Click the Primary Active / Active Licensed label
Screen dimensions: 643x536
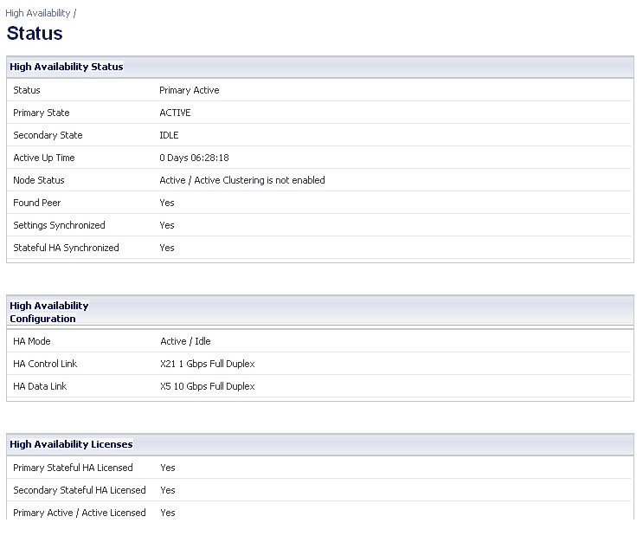(80, 513)
